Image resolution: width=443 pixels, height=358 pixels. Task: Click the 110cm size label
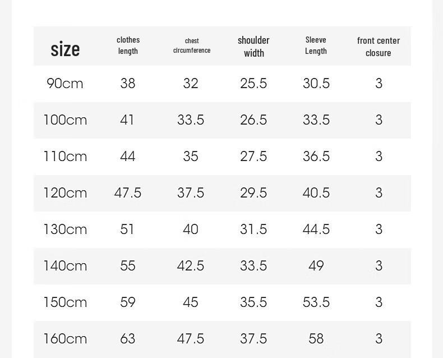click(65, 157)
